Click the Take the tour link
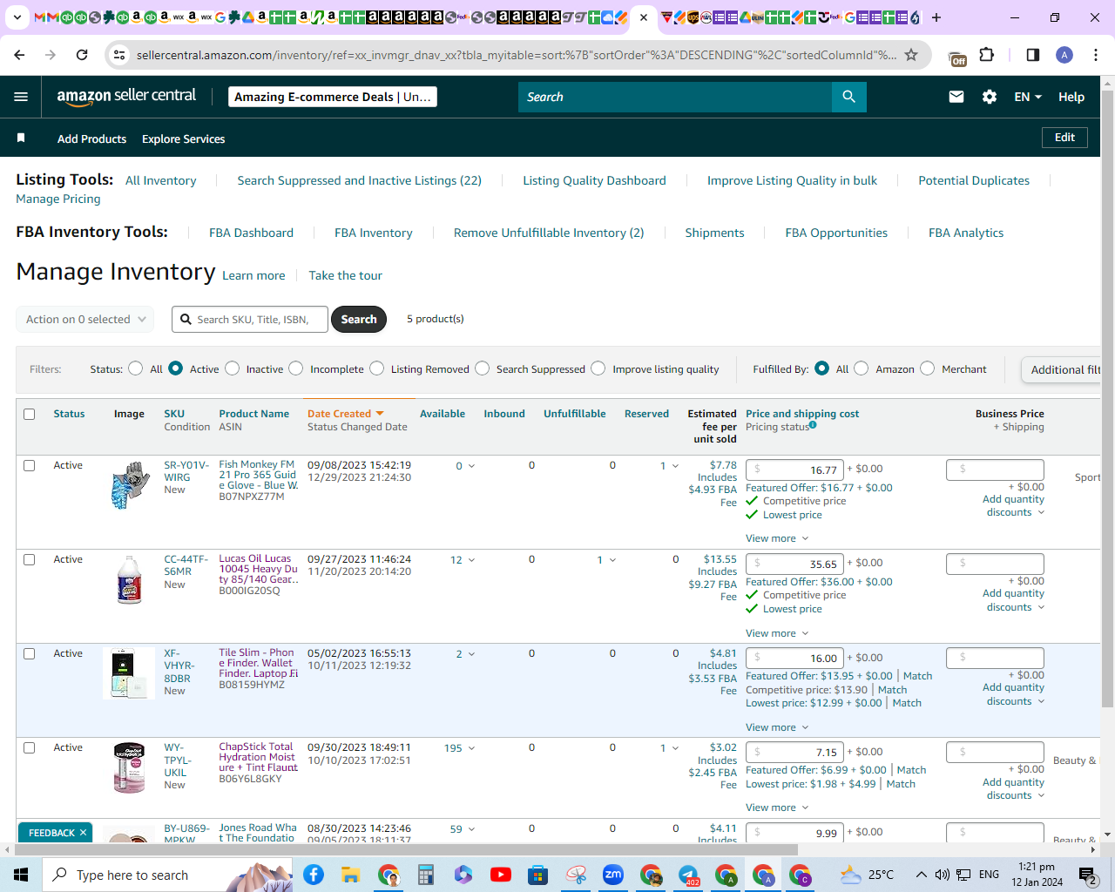Viewport: 1115px width, 892px height. point(345,275)
